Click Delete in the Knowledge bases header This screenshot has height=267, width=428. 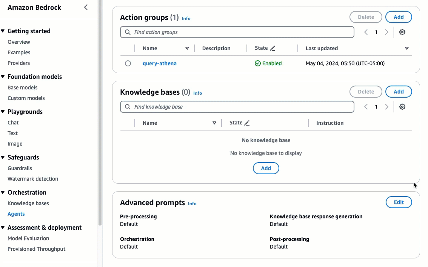366,92
